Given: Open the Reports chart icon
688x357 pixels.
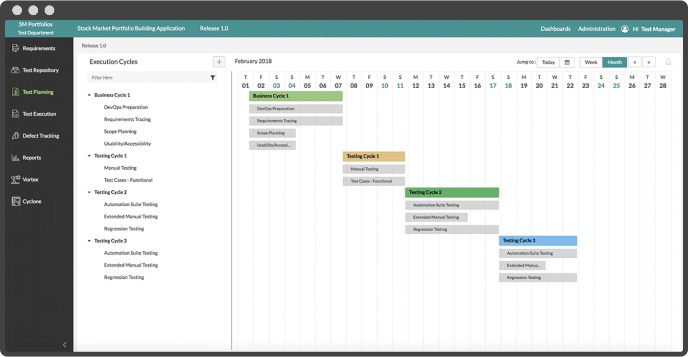Looking at the screenshot, I should coord(15,158).
